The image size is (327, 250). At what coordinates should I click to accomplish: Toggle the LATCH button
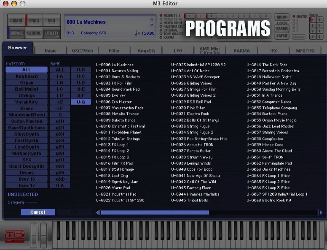[282, 36]
